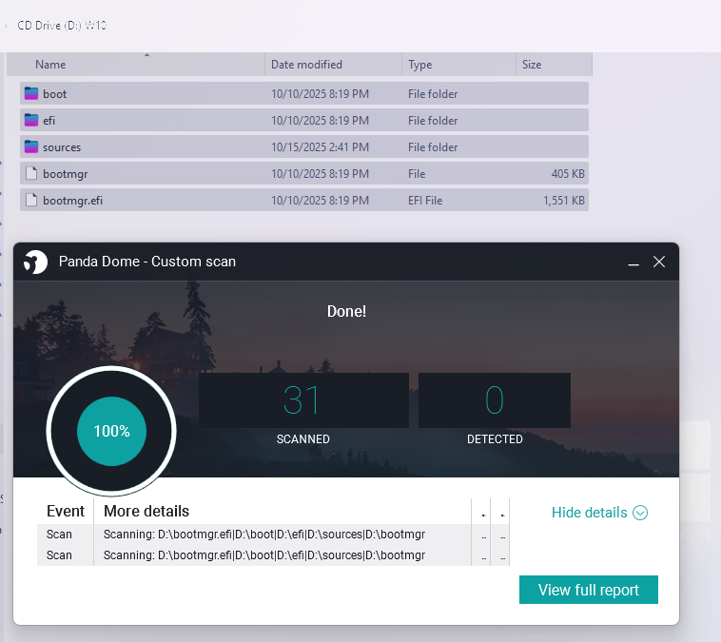The image size is (721, 642).
Task: Click the boot folder icon
Action: point(31,93)
